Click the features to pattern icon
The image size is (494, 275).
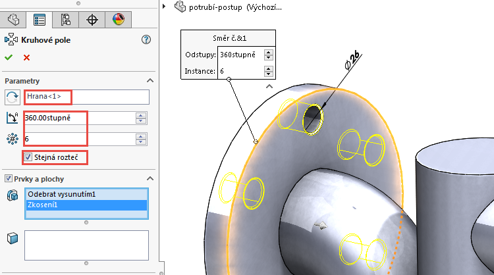(x=13, y=195)
